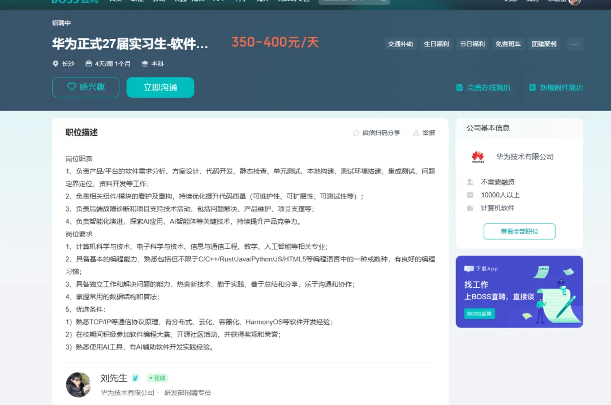This screenshot has height=405, width=611.
Task: Open the 完善在线简历 resume icon link
Action: coord(460,88)
